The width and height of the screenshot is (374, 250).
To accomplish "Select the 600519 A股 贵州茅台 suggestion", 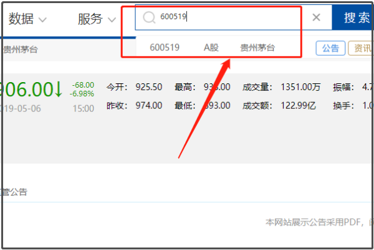I will coord(213,47).
